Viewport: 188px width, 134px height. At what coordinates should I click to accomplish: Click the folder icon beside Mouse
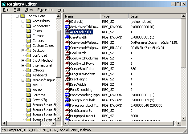pyautogui.click(x=28, y=90)
